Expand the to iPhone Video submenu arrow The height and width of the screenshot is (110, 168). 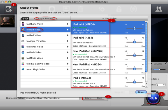[x=68, y=24]
